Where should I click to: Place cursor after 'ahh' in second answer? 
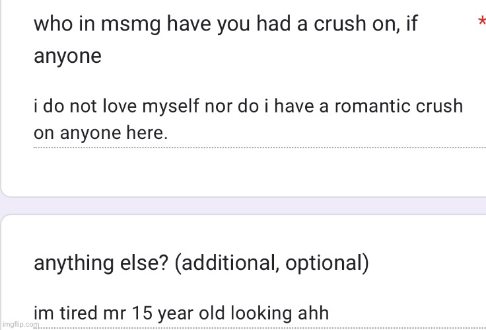pos(329,313)
